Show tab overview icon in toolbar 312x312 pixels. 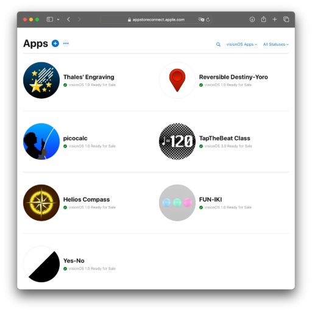(x=286, y=19)
